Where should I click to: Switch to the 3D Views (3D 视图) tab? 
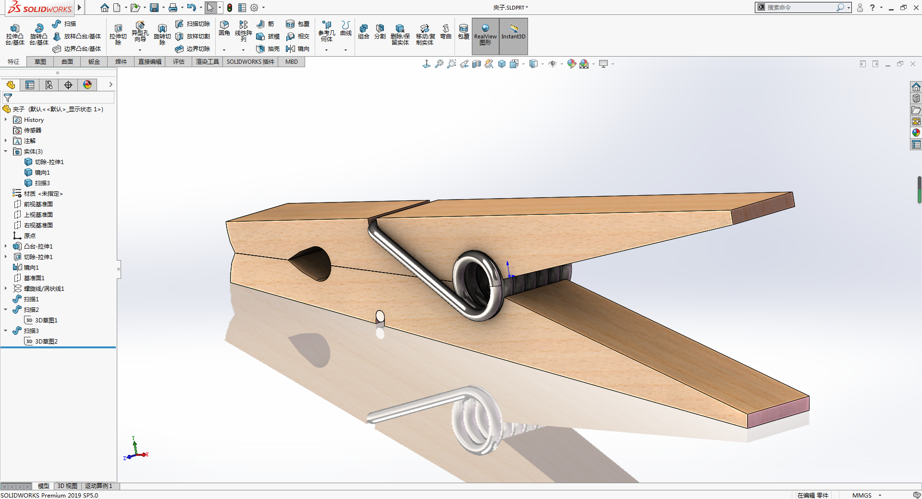[x=67, y=486]
